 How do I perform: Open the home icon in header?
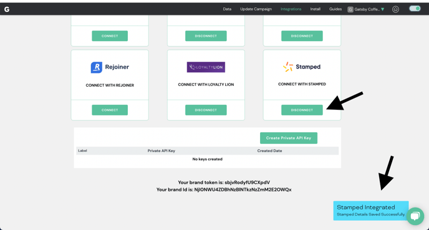point(395,9)
